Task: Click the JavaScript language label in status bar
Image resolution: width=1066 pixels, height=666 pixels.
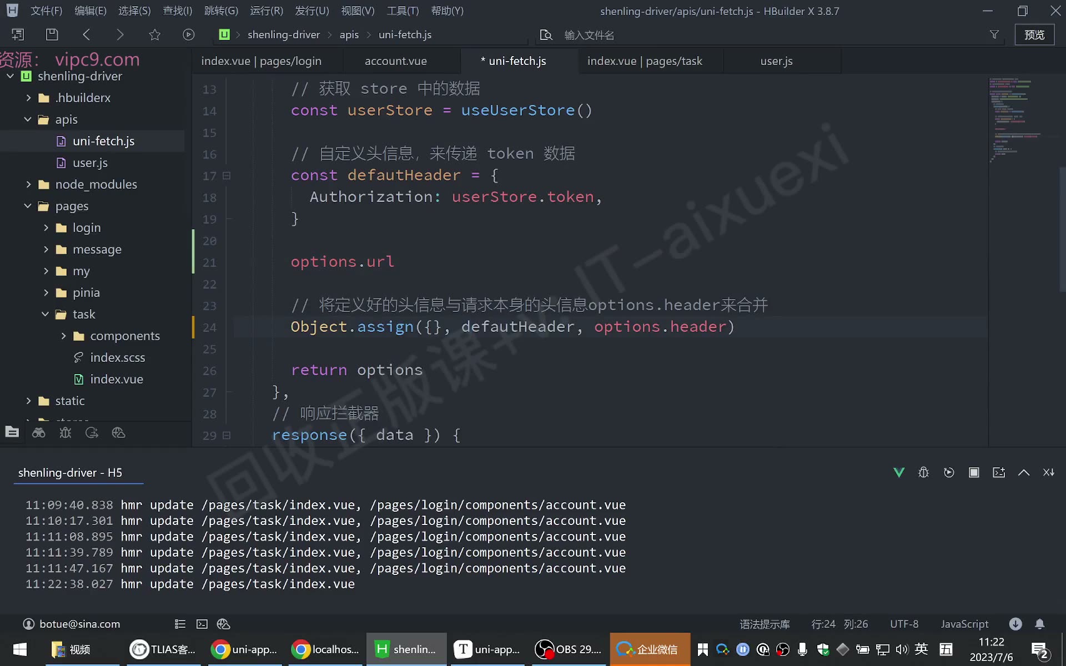Action: click(x=964, y=624)
